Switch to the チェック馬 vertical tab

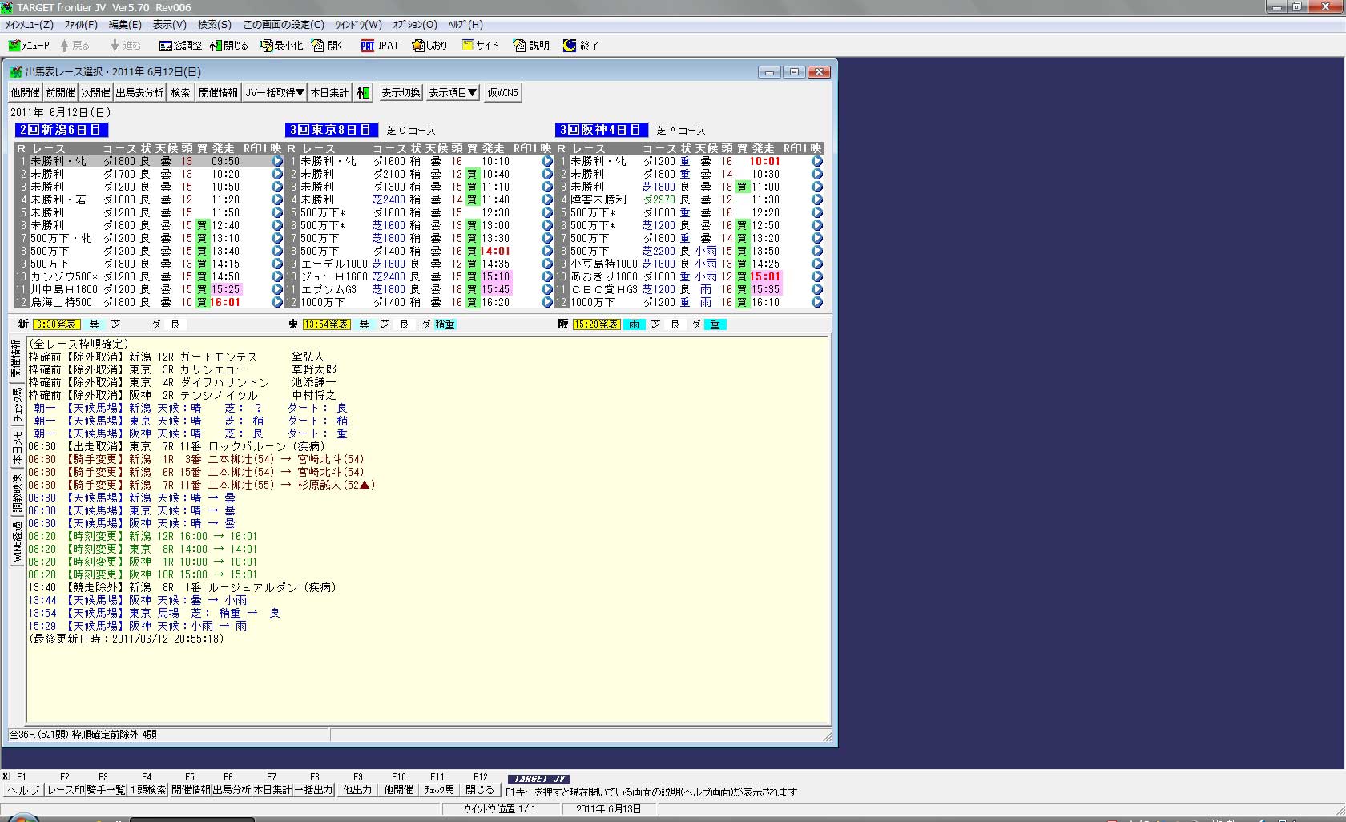pyautogui.click(x=17, y=405)
